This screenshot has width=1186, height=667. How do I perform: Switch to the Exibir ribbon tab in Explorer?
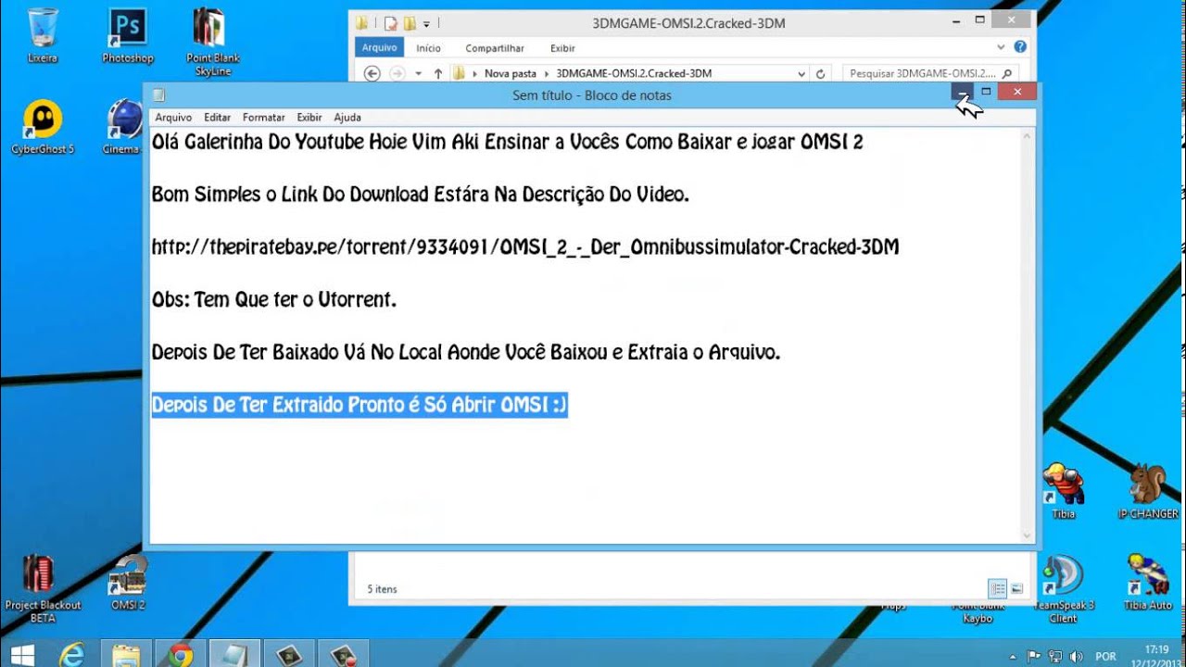point(562,48)
